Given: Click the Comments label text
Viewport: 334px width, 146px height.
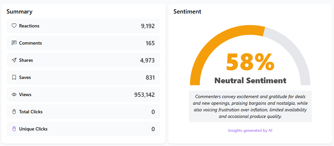Looking at the screenshot, I should tap(31, 43).
